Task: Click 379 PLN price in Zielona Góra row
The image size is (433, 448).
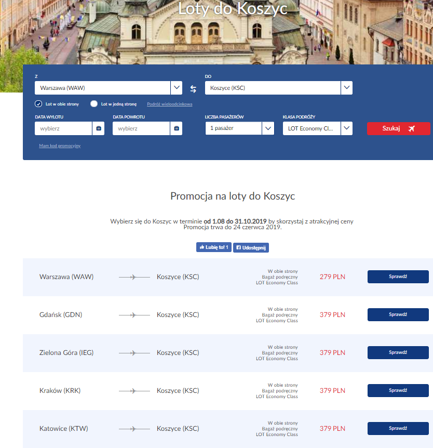Action: 332,353
